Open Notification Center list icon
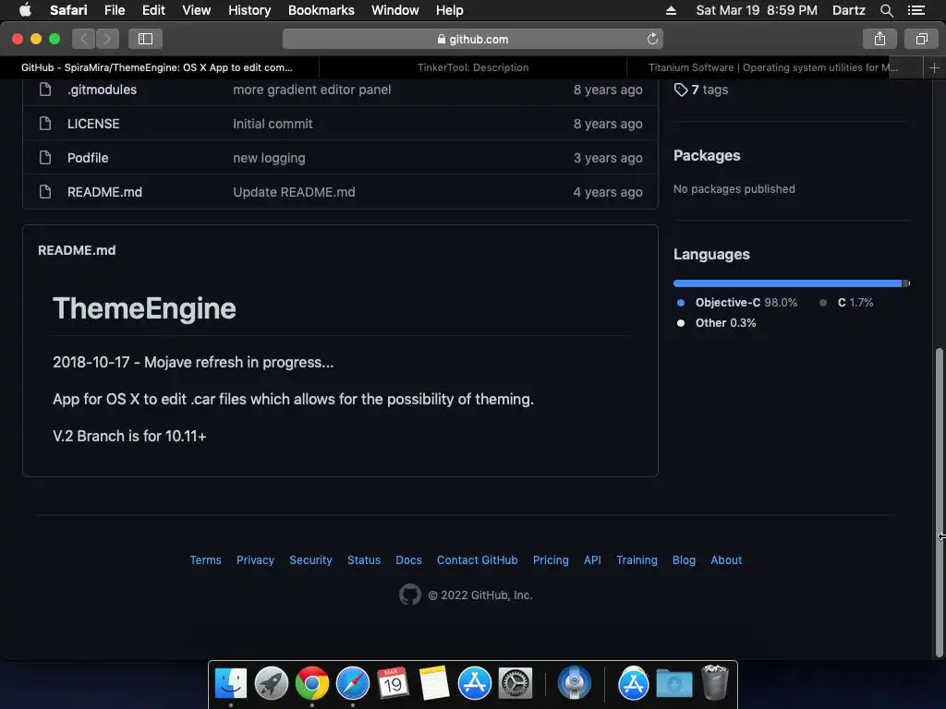Image resolution: width=946 pixels, height=709 pixels. click(x=916, y=10)
